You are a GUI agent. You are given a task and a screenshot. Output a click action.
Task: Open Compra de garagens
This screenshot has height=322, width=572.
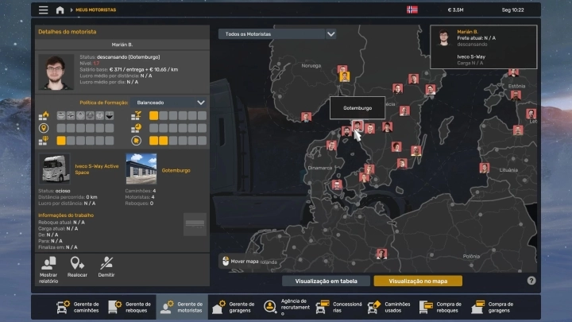(x=492, y=307)
